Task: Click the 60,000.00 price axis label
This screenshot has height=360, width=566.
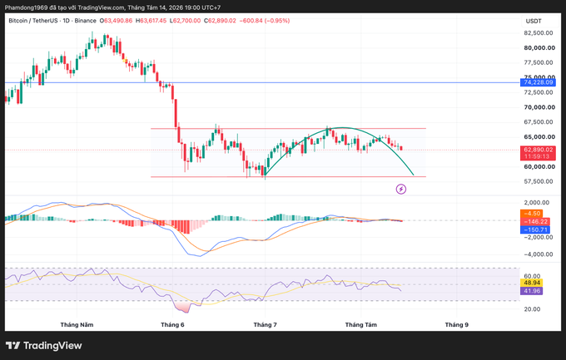Action: click(x=539, y=166)
